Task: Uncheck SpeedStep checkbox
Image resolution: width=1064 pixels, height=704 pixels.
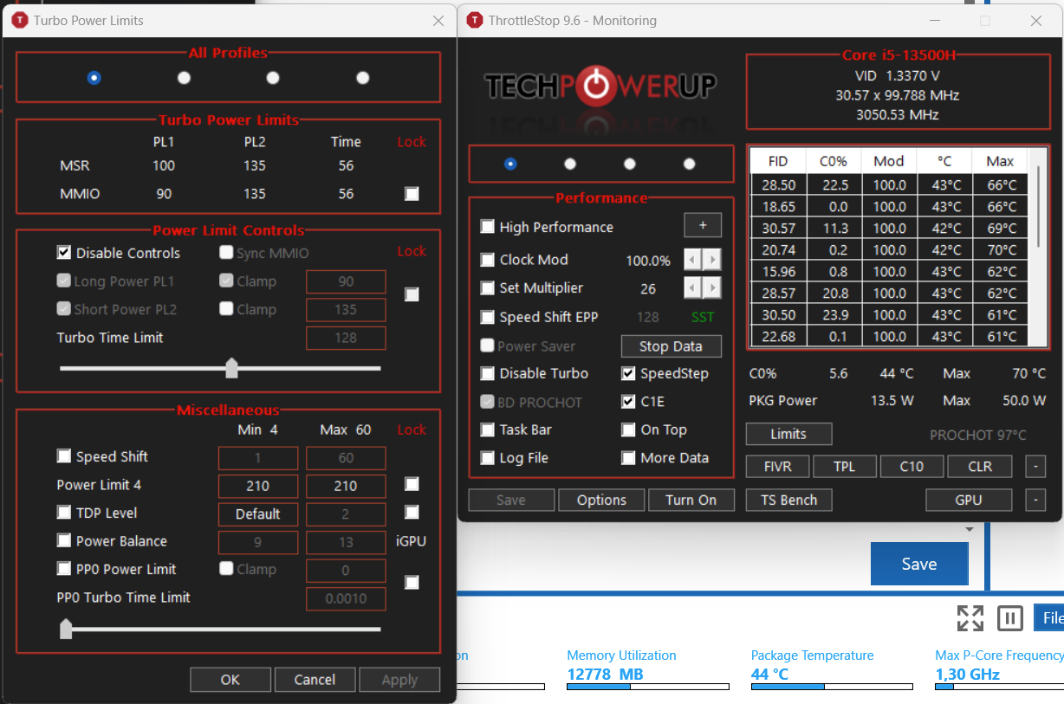Action: pyautogui.click(x=628, y=374)
